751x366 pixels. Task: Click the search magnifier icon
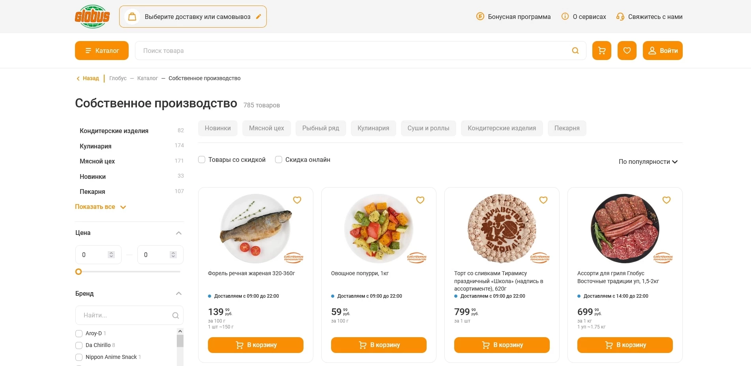coord(575,51)
